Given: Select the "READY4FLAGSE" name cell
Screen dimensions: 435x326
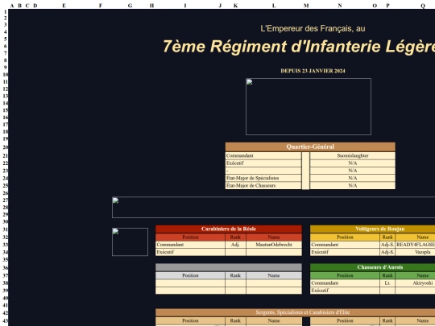Looking at the screenshot, I should point(416,245).
